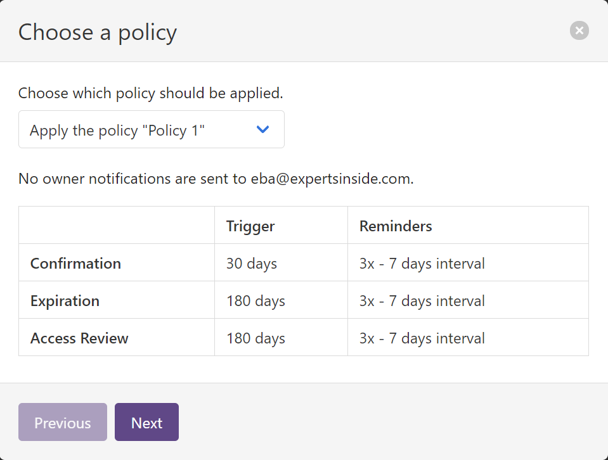This screenshot has height=460, width=608.
Task: Click the owner notifications message text
Action: pyautogui.click(x=214, y=178)
